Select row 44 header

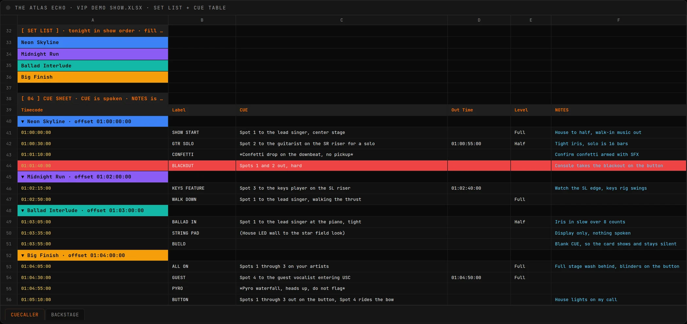[x=9, y=166]
